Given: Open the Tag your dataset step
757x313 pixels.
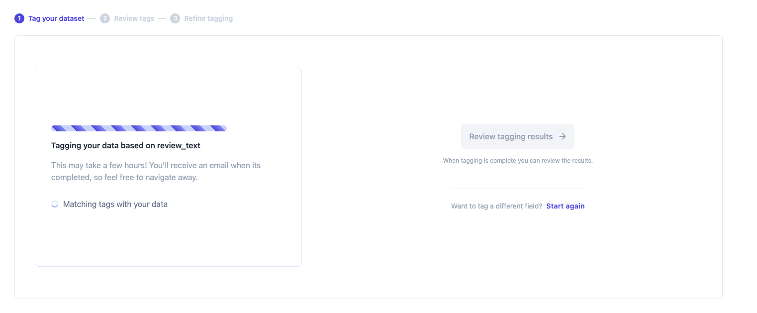Looking at the screenshot, I should (x=56, y=18).
